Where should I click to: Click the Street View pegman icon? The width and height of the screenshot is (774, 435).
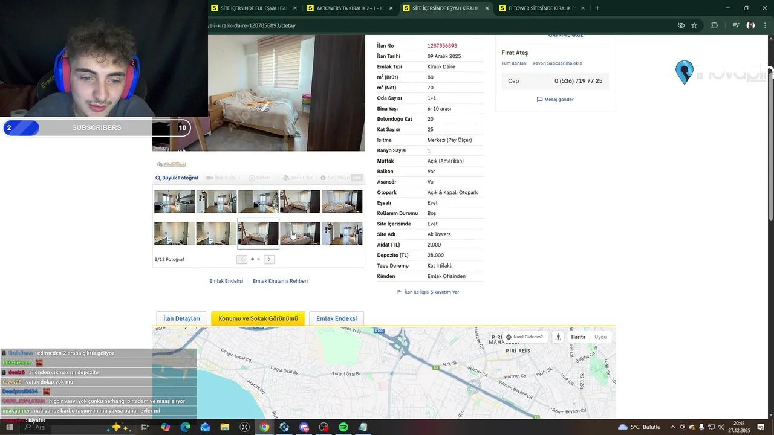558,337
